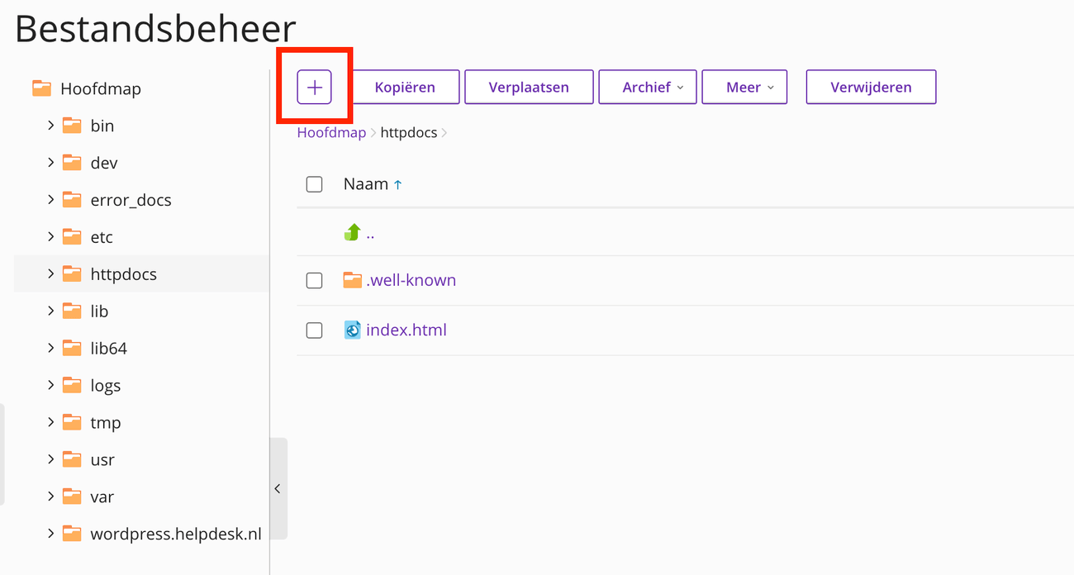This screenshot has width=1074, height=575.
Task: Select the dev tree item label
Action: point(104,163)
